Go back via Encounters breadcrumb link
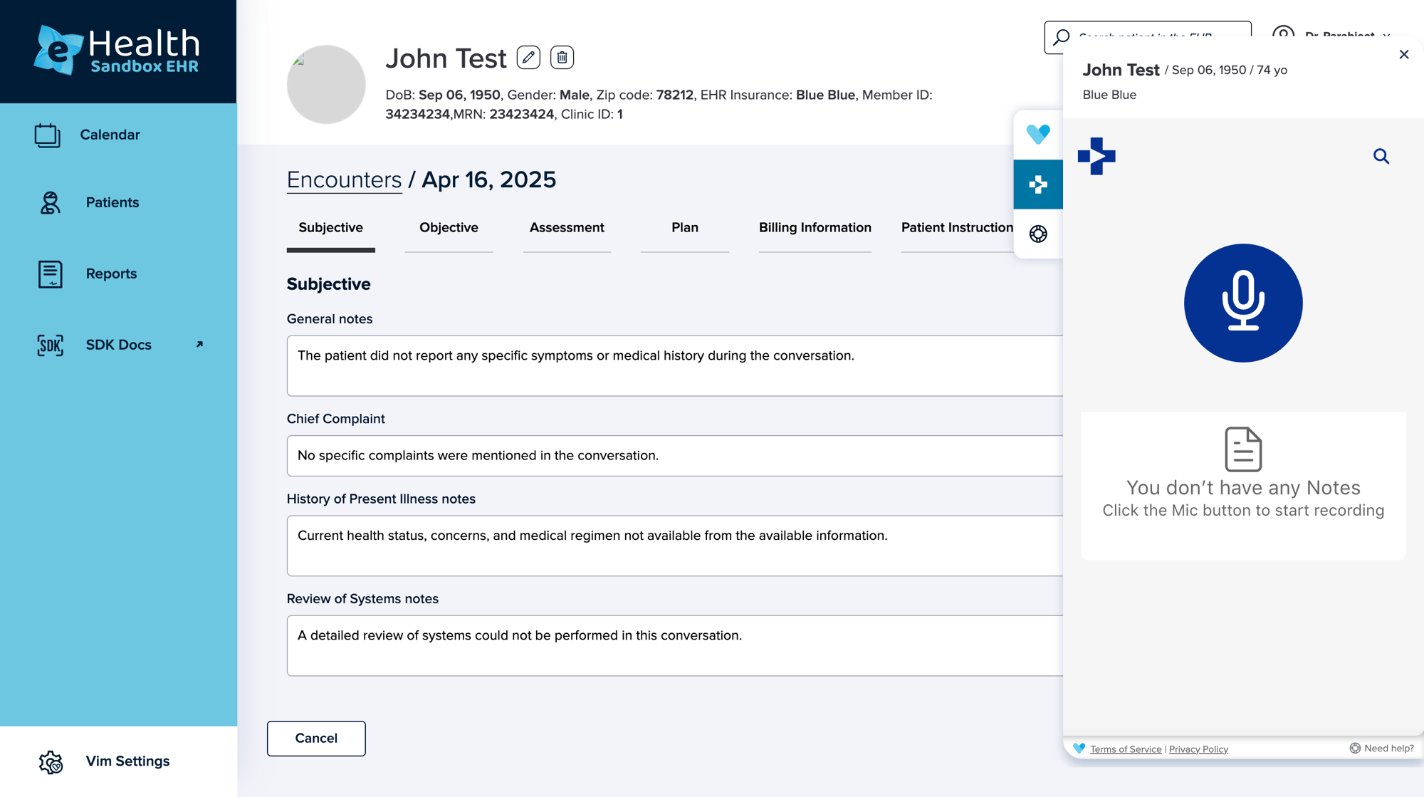This screenshot has height=797, width=1424. pos(344,180)
